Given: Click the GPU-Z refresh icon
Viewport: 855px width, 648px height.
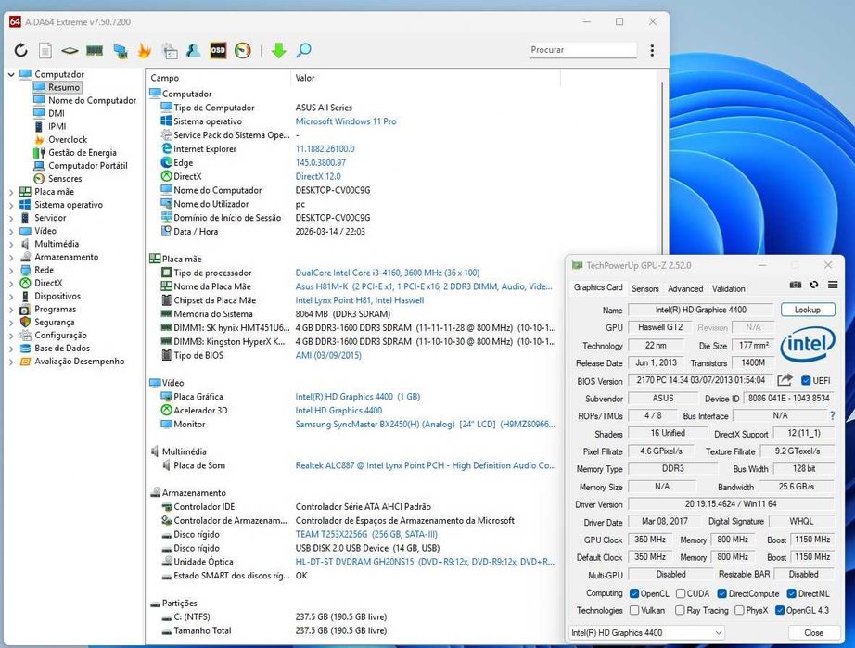Looking at the screenshot, I should (814, 285).
